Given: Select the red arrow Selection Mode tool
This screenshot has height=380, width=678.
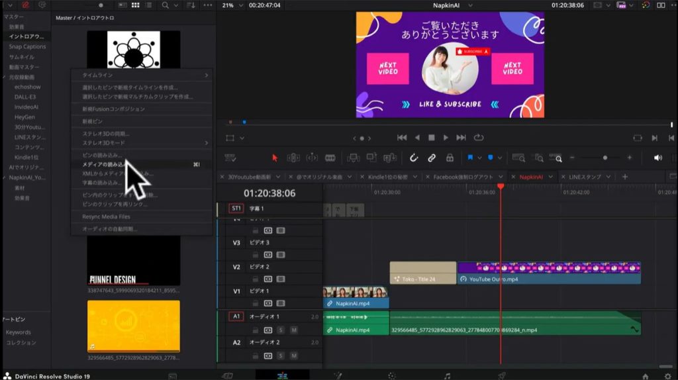Looking at the screenshot, I should click(275, 158).
